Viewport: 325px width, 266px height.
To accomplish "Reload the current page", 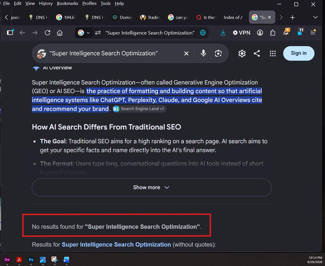I will coord(47,33).
